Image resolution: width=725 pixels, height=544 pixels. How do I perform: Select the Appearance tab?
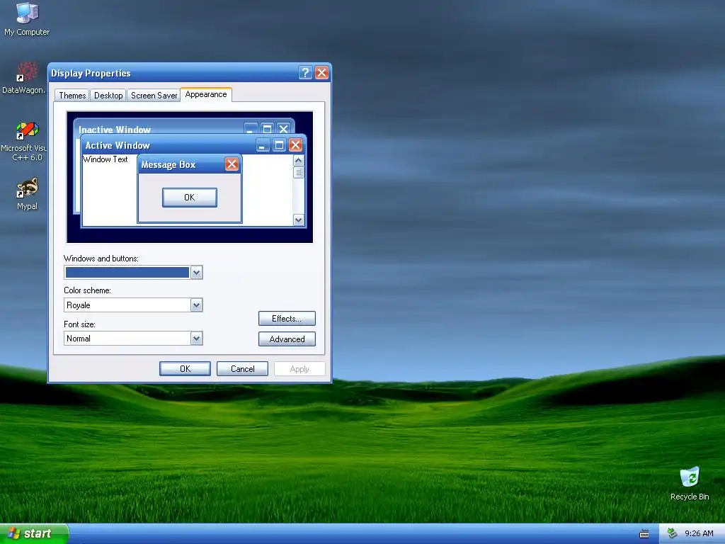click(206, 94)
